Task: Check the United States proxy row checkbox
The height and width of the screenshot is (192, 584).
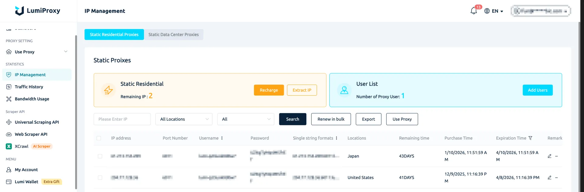Action: tap(100, 178)
